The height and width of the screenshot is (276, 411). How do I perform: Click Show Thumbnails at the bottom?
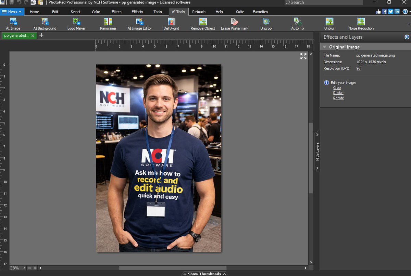(204, 274)
